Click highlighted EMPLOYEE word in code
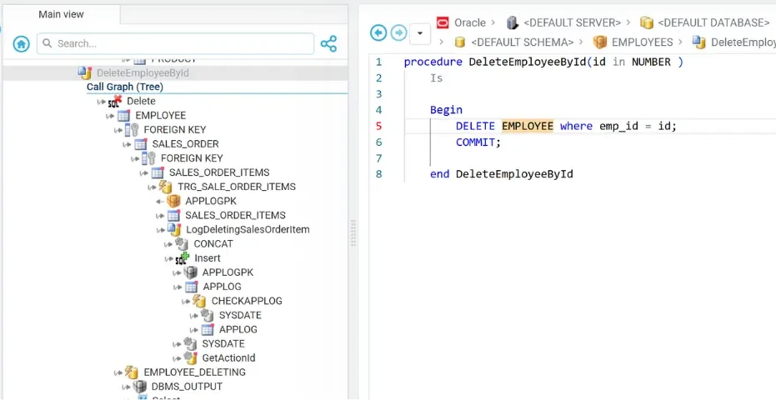776x400 pixels. (528, 126)
